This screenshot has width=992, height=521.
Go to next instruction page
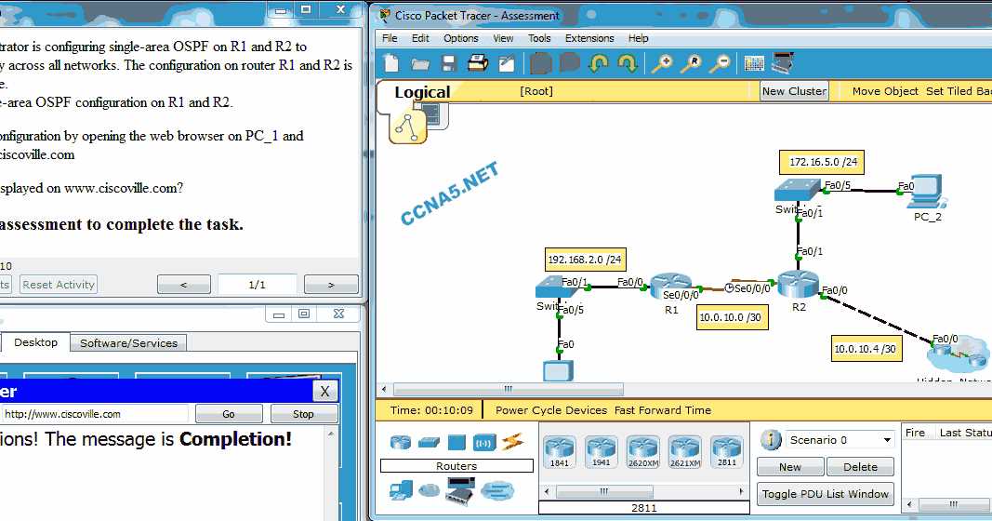331,285
